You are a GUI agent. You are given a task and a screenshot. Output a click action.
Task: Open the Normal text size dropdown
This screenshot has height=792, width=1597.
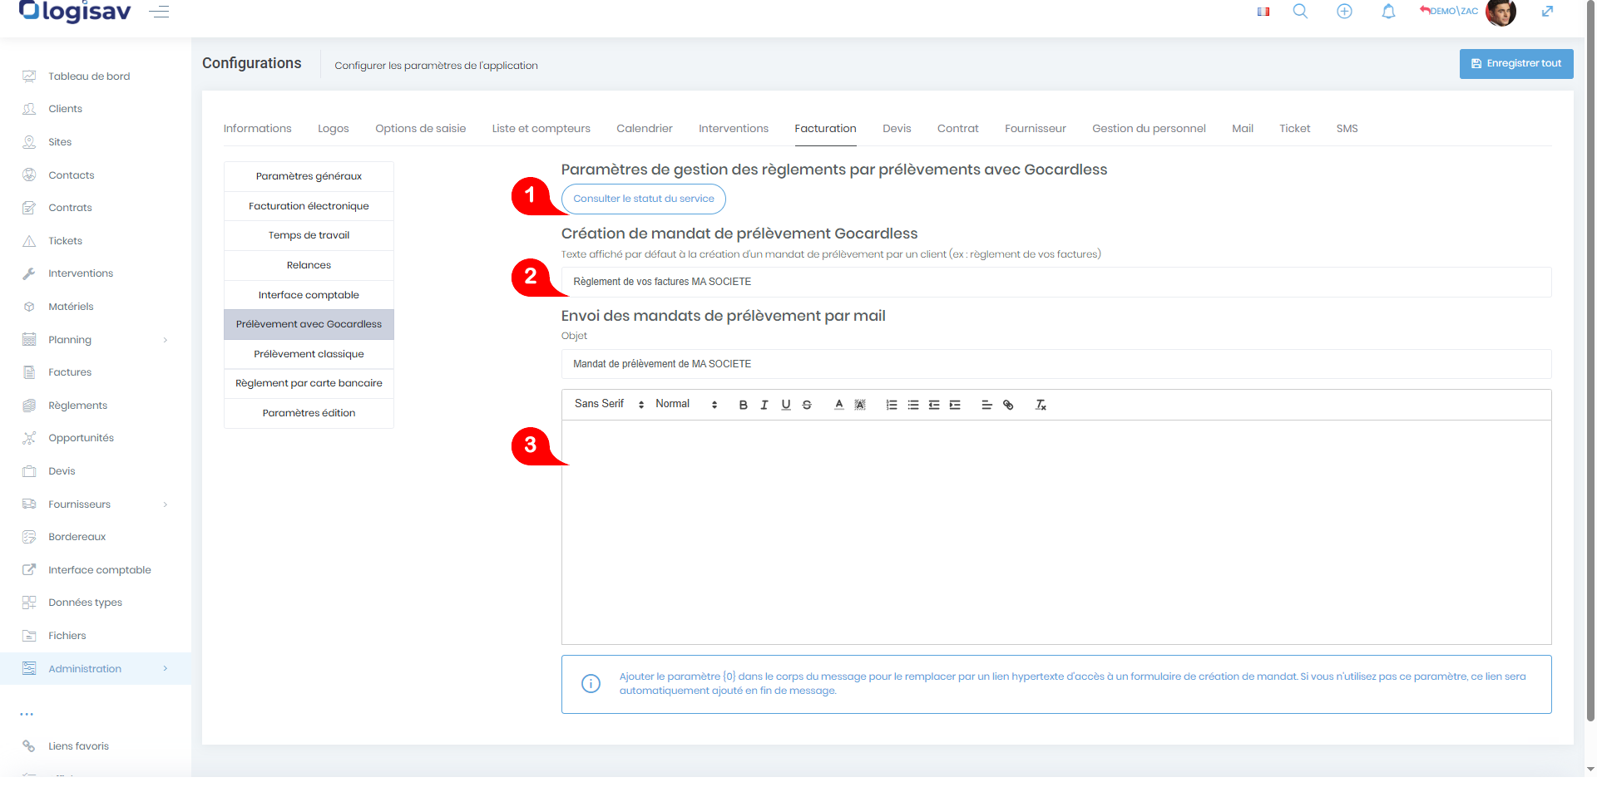(685, 404)
